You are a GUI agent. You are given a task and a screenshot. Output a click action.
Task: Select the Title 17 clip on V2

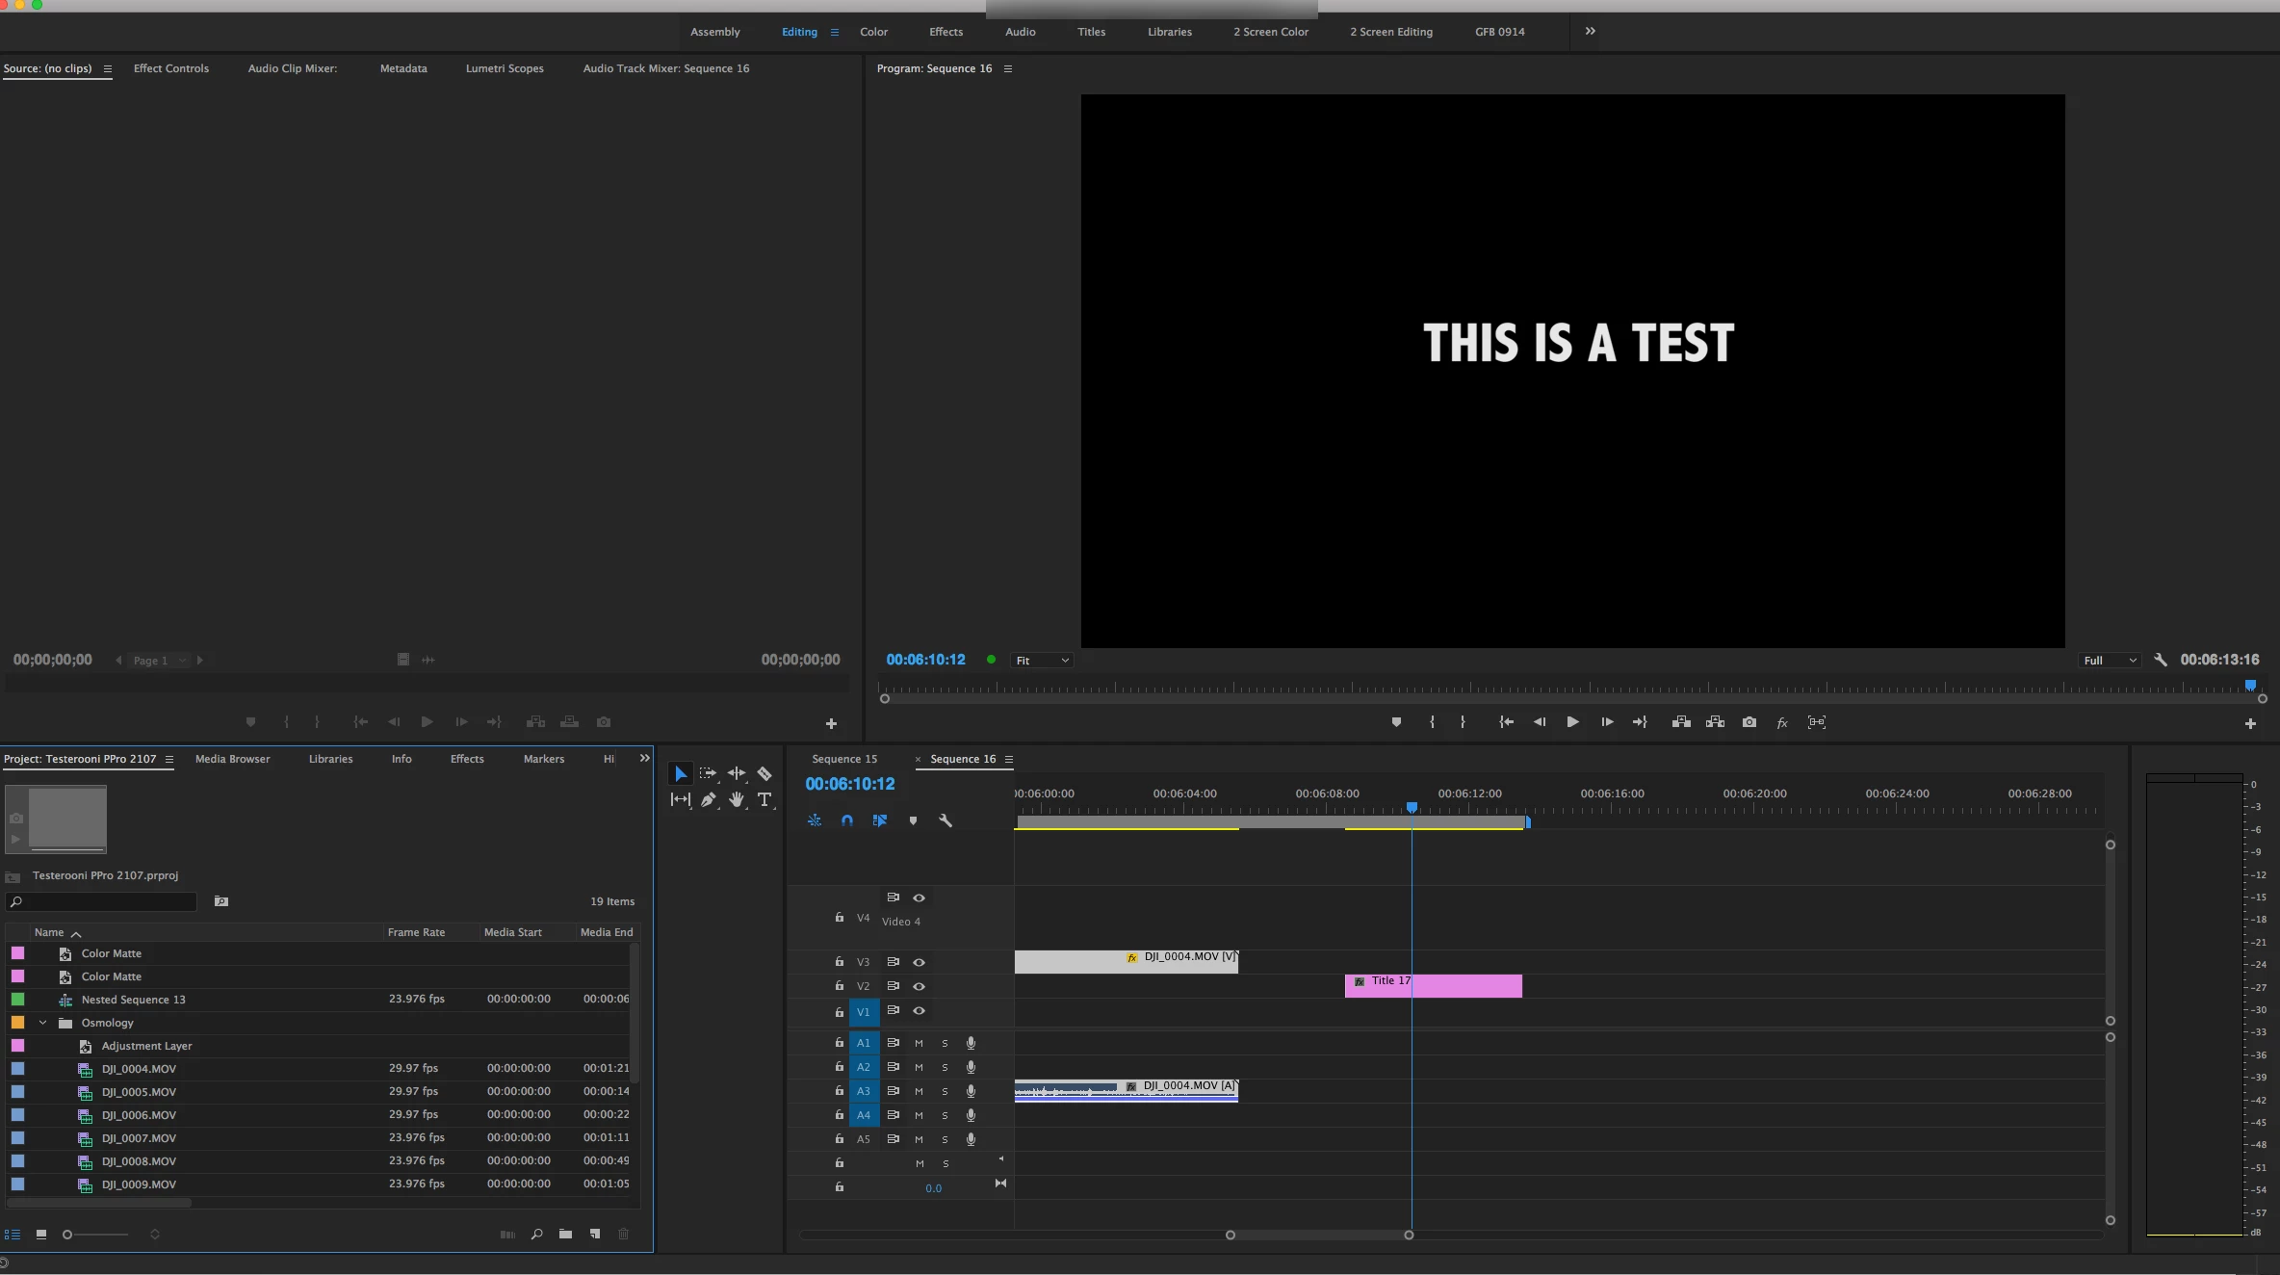(1464, 986)
